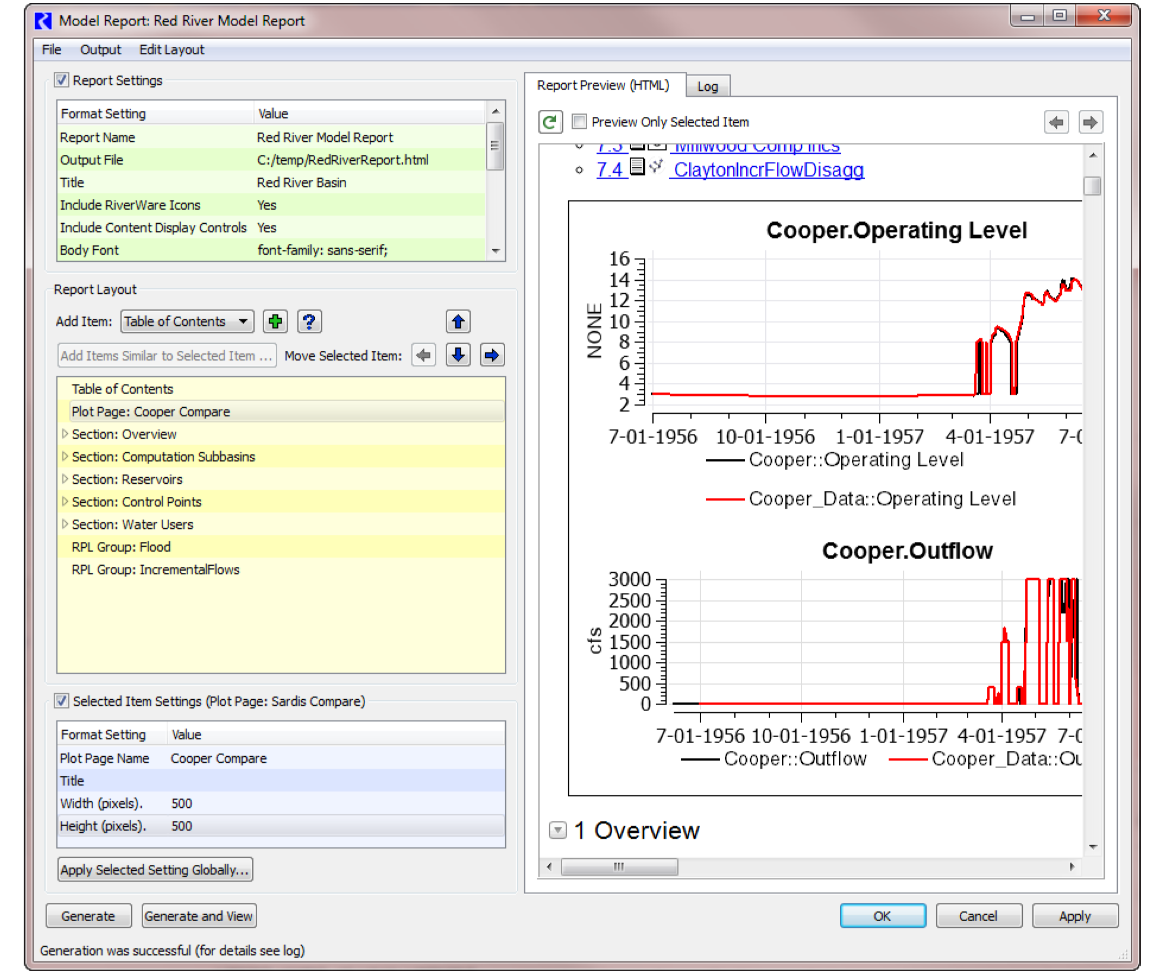Enable Preview Only Selected Item checkbox
Screen dimensions: 1154x977
[579, 122]
